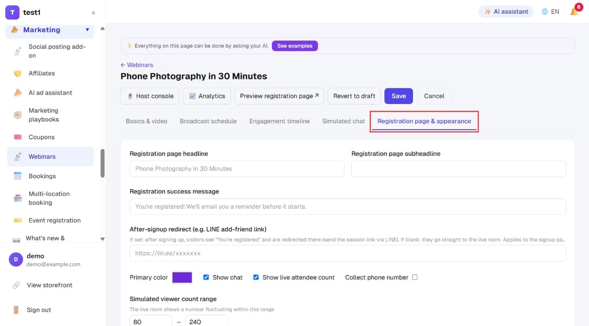Open the Primary color swatch
This screenshot has height=326, width=589.
pyautogui.click(x=182, y=277)
